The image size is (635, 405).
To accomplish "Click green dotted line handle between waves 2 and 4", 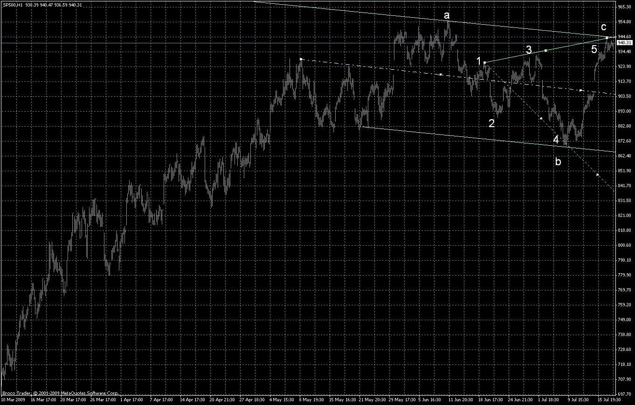I will (x=541, y=119).
